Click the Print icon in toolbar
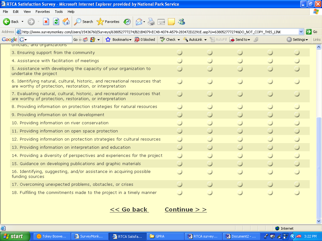 (x=151, y=22)
